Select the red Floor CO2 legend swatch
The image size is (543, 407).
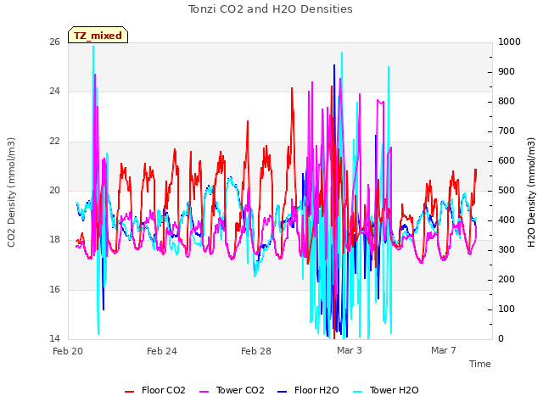click(x=129, y=392)
